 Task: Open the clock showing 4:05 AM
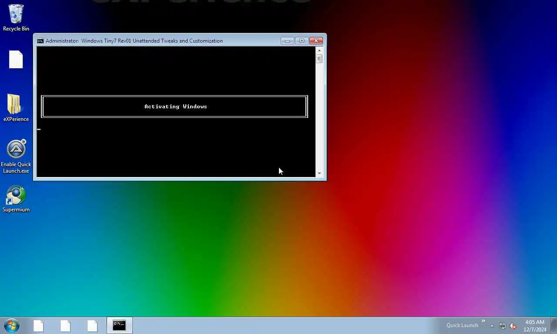tap(535, 326)
